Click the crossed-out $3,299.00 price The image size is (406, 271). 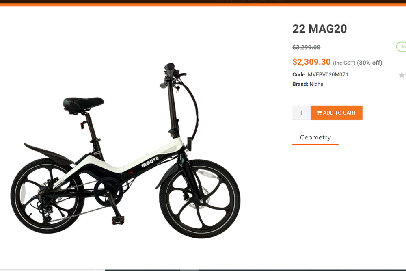[306, 47]
